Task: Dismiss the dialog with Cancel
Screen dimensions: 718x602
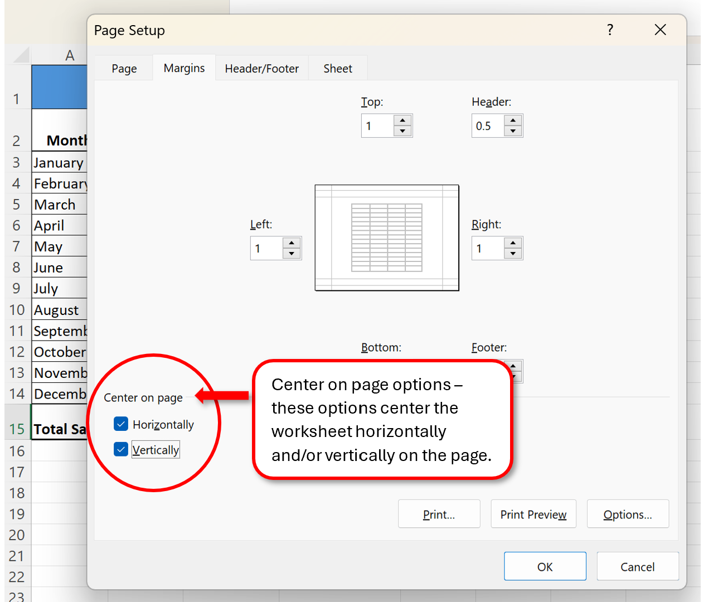Action: (637, 566)
